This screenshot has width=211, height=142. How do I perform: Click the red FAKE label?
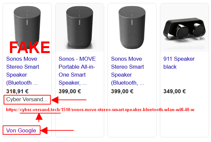[30, 47]
